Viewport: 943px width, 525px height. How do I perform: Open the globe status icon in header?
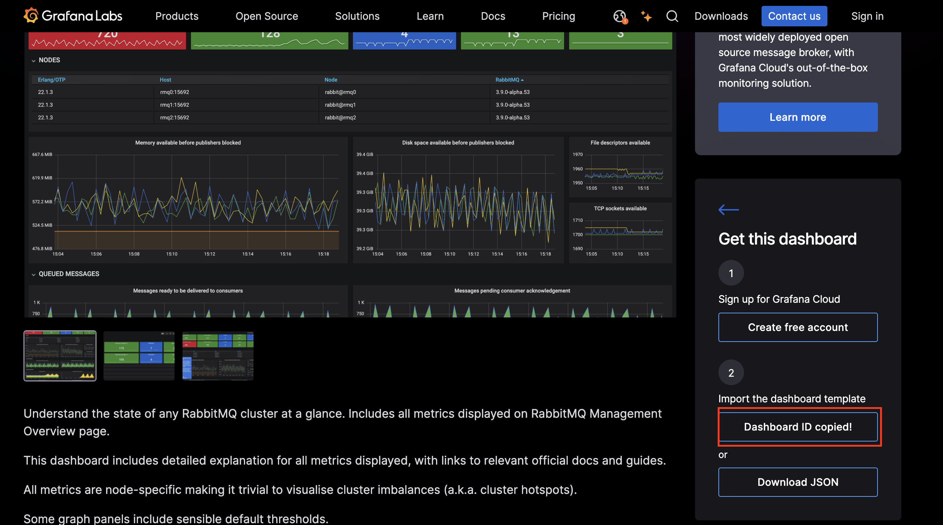(x=620, y=16)
